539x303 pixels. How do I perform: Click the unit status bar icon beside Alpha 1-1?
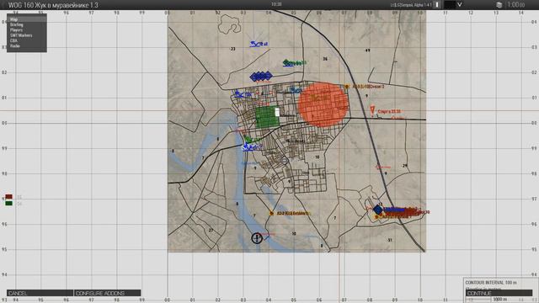[x=437, y=4]
